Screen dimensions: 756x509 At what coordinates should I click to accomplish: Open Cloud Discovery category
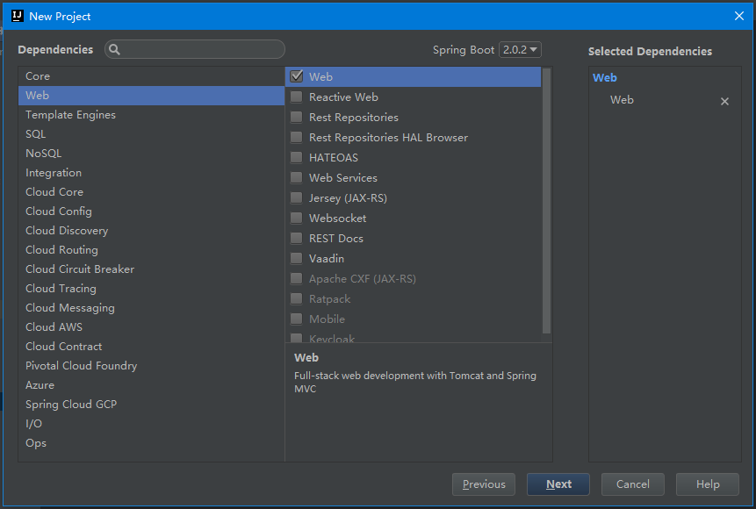pyautogui.click(x=151, y=231)
